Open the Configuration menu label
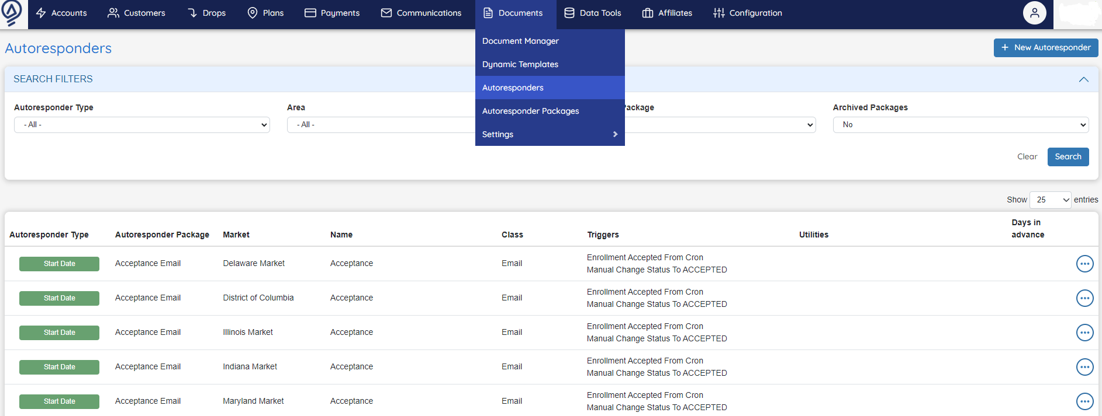The image size is (1102, 416). click(x=756, y=13)
